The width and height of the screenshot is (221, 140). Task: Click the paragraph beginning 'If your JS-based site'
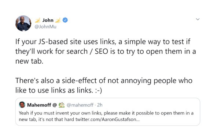[x=106, y=51]
